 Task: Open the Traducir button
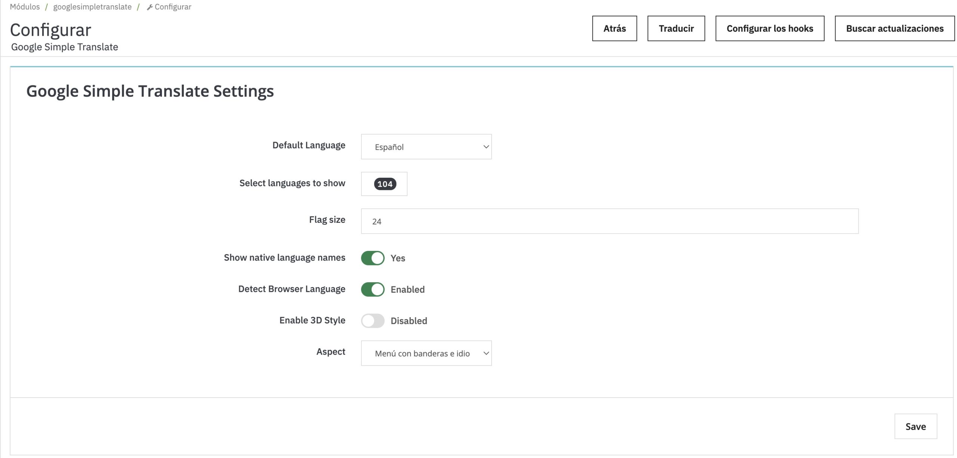[x=676, y=28]
